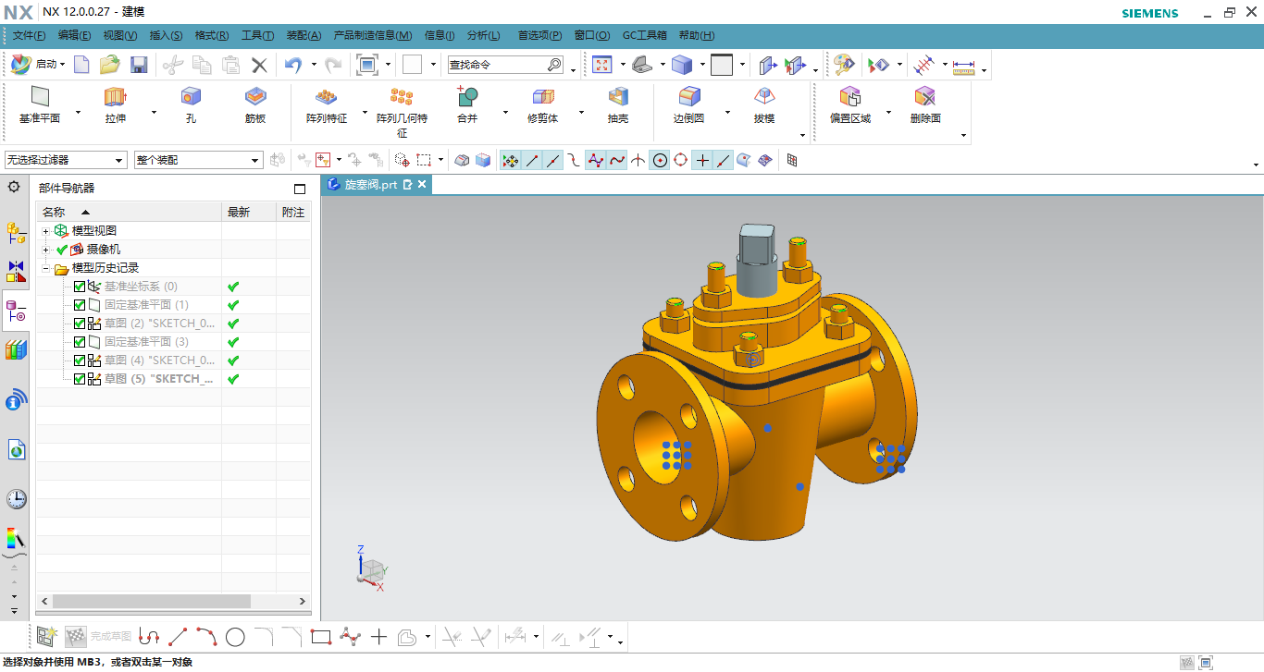Click the 拉伸 (Extrude) tool icon
Screen dimensions: 1264x672
click(115, 97)
